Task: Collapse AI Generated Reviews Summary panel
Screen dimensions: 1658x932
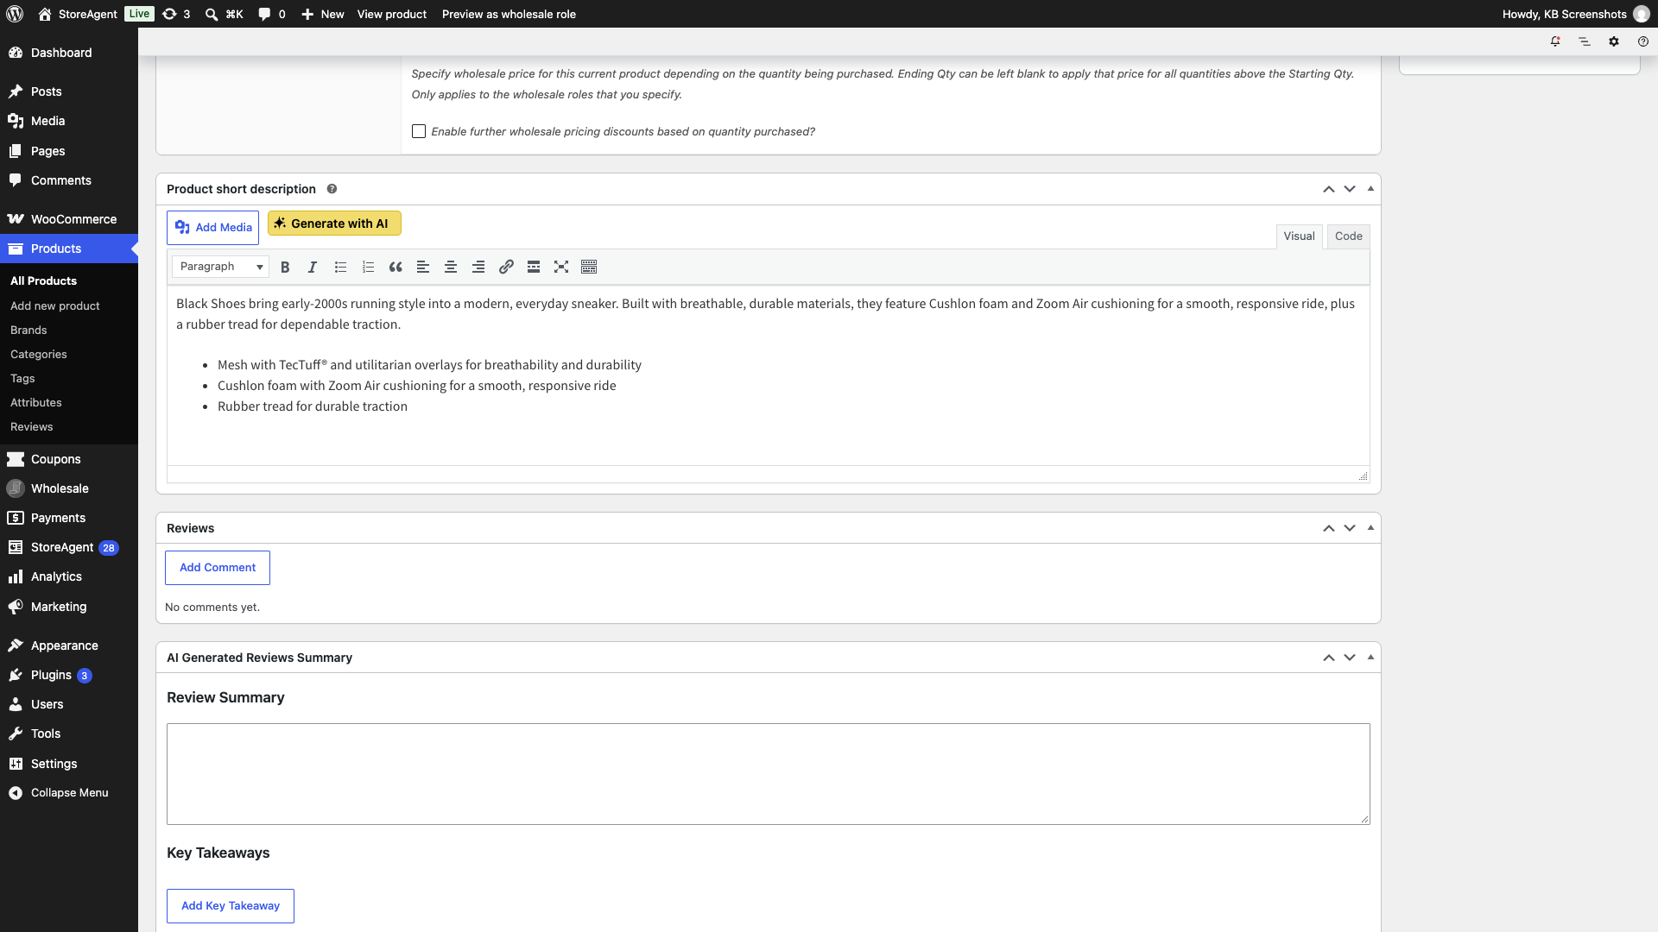Action: (1370, 657)
